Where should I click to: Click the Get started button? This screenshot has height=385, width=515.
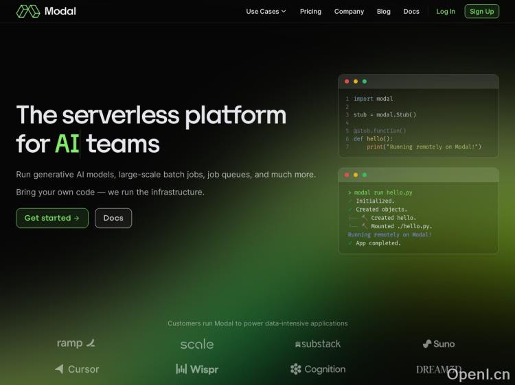click(52, 218)
